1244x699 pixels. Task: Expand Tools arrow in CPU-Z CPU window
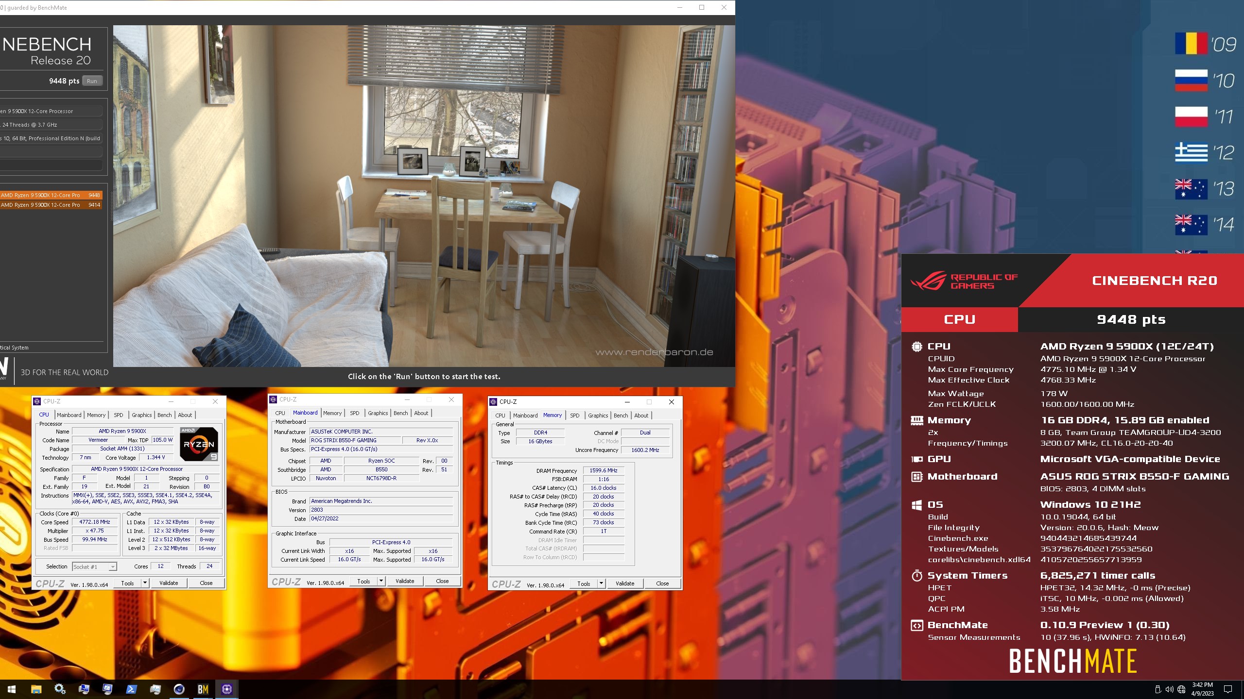tap(145, 583)
